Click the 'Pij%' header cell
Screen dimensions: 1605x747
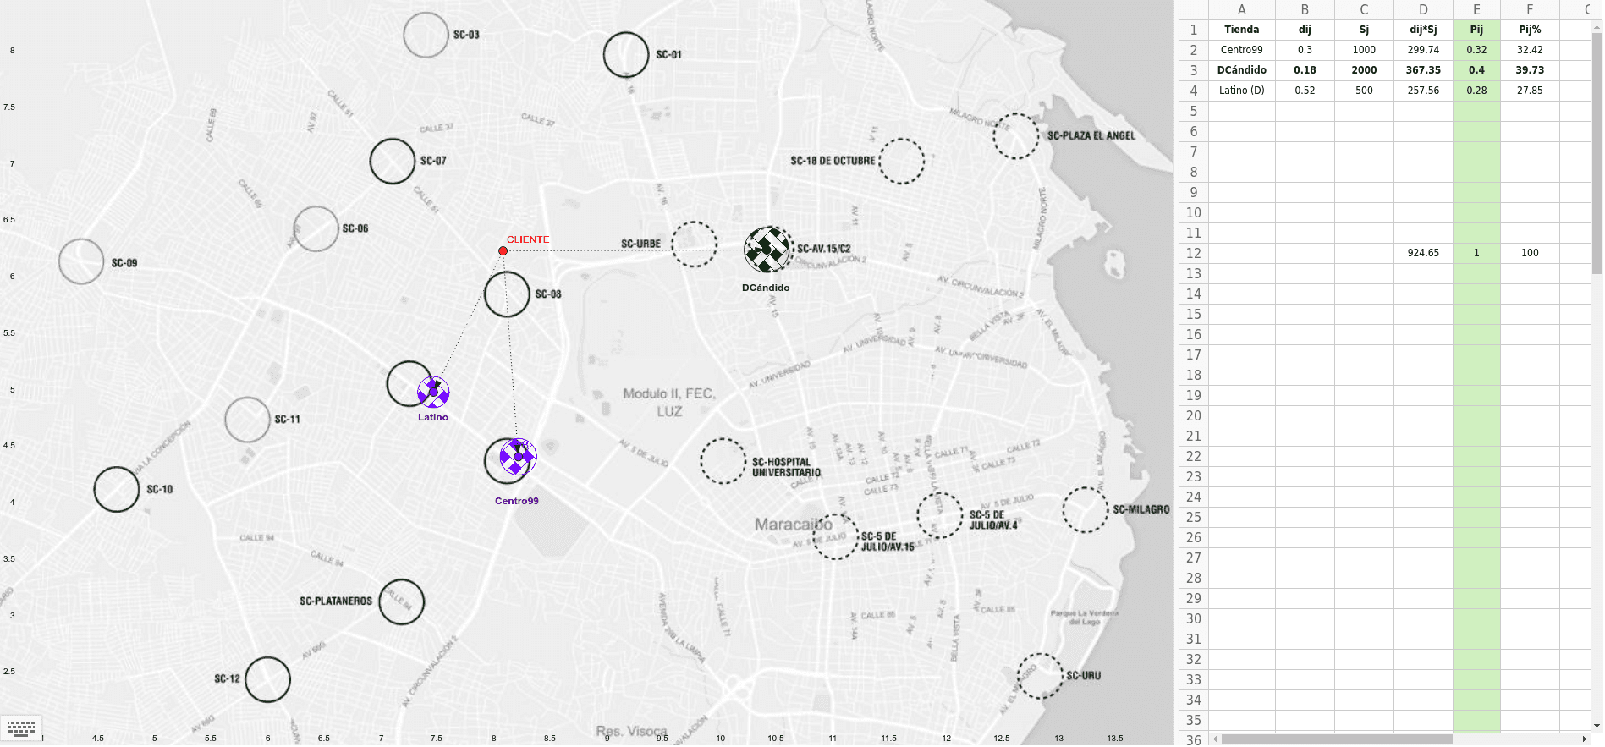pos(1530,30)
